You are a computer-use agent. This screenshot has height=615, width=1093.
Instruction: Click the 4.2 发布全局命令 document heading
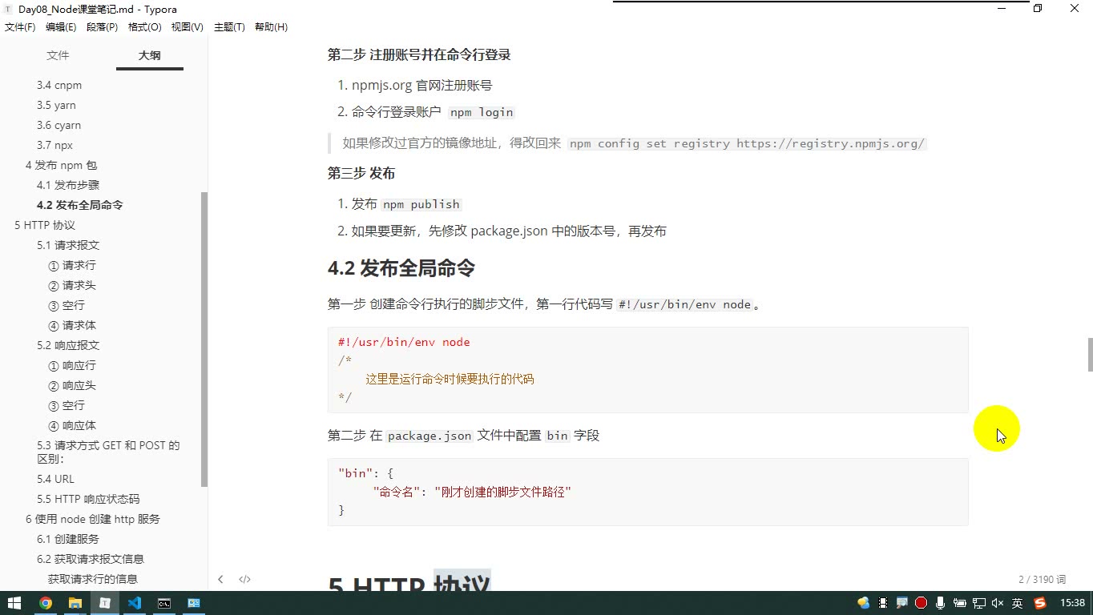click(x=401, y=268)
